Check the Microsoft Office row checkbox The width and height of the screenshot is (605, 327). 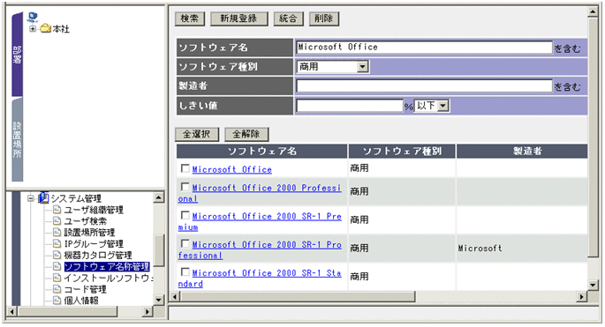(x=185, y=168)
